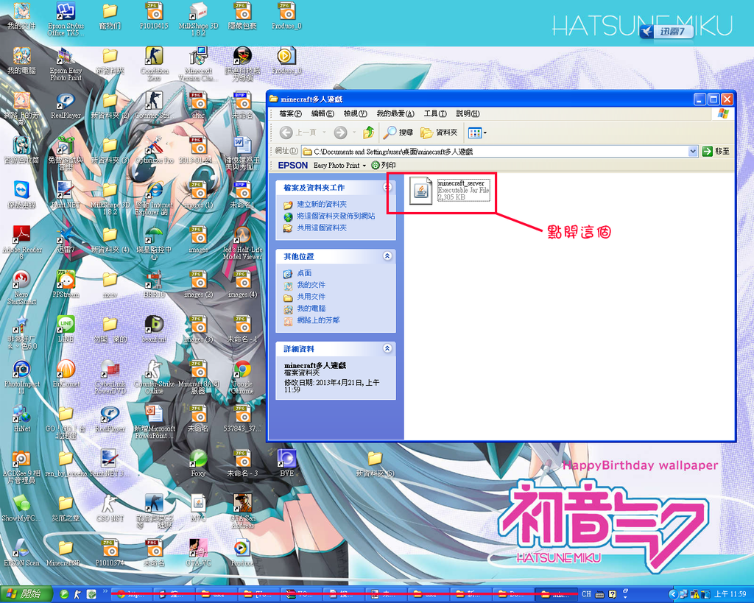Launch PhotoImpact 11 from the desktop
The image size is (754, 603).
point(21,377)
